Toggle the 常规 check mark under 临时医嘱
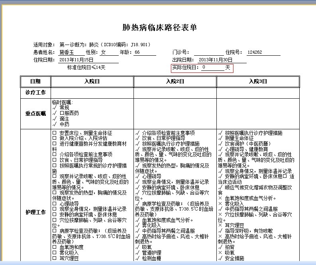Screen dimensions: 316x265 click(x=55, y=107)
